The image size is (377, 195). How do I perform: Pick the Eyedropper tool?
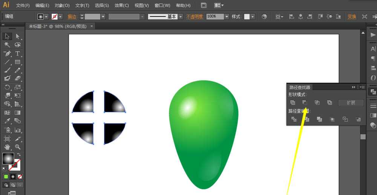click(x=7, y=121)
